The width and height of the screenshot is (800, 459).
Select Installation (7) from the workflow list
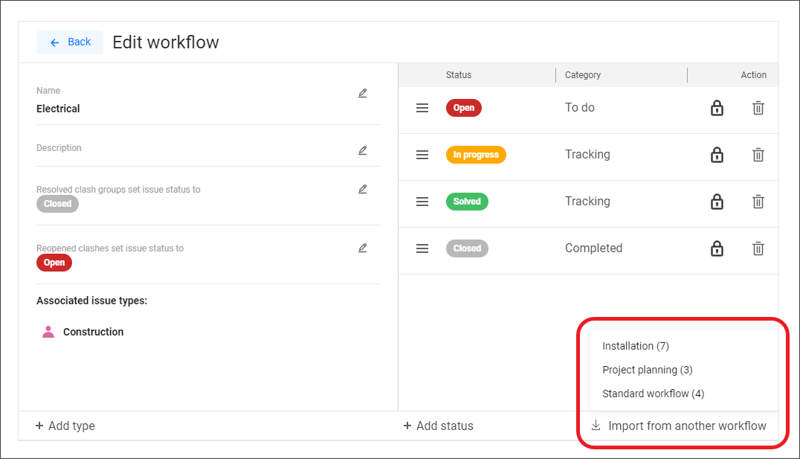click(636, 346)
